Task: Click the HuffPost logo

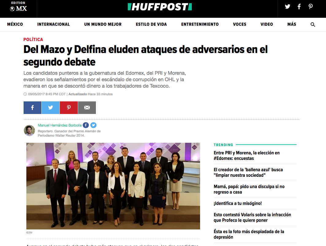Action: (x=160, y=7)
